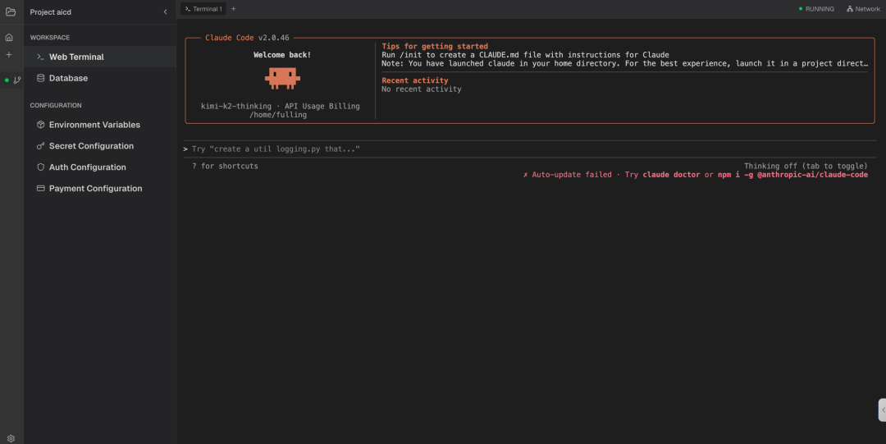Click the Environment Variables cube icon
The image size is (886, 444).
click(41, 125)
